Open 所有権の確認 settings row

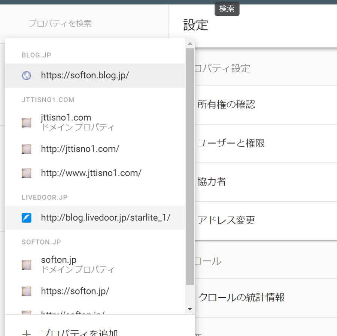point(265,105)
